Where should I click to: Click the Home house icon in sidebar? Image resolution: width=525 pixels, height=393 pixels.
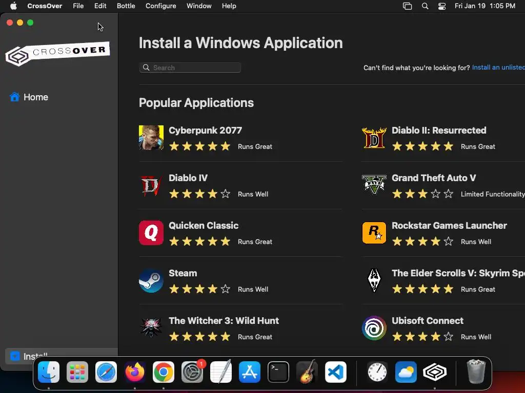coord(14,97)
